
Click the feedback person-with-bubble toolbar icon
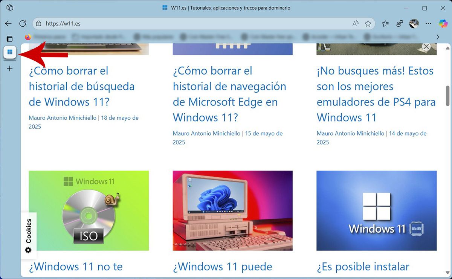400,23
